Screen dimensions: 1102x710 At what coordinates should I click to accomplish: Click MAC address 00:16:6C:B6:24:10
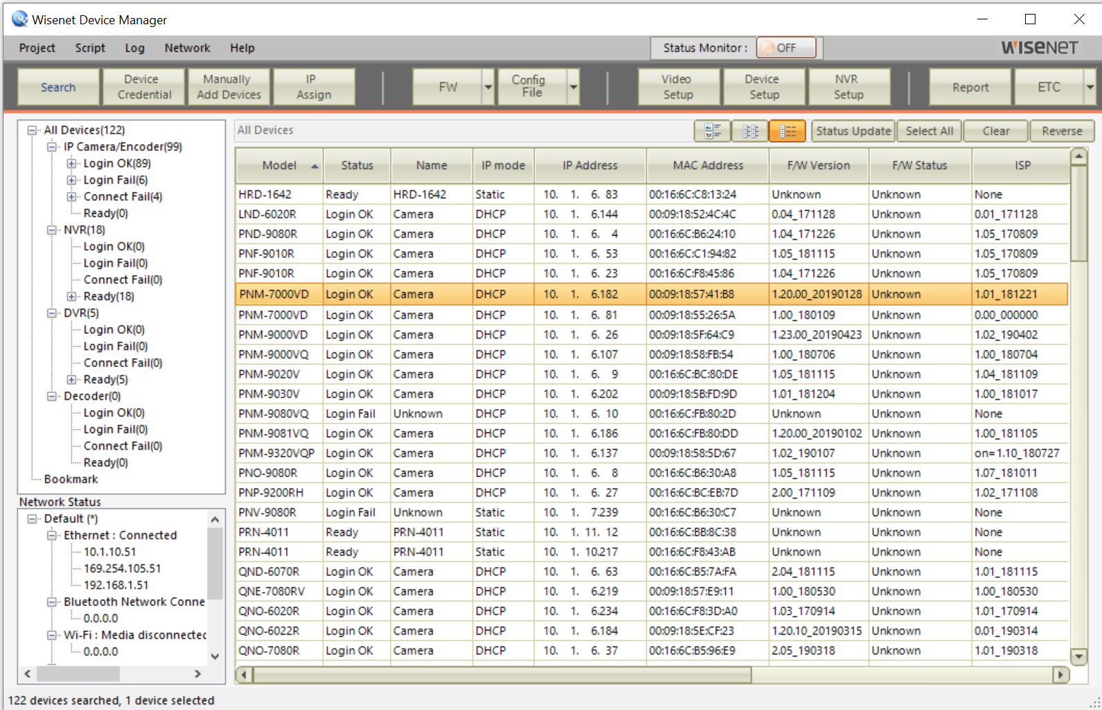point(692,234)
